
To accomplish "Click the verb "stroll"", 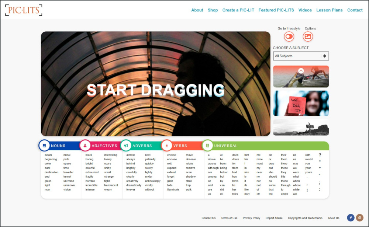I will tap(189, 181).
